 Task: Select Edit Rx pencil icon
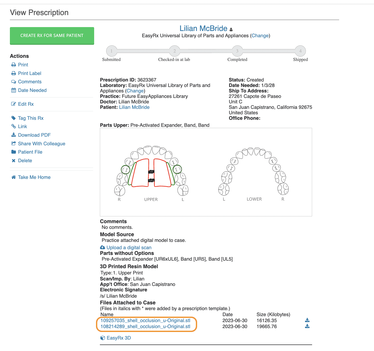(14, 104)
